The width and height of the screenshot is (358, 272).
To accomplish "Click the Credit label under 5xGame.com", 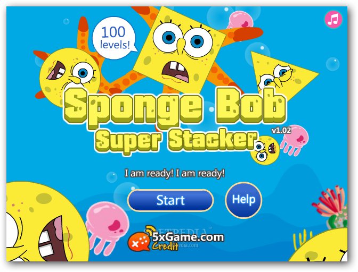I will (x=165, y=246).
